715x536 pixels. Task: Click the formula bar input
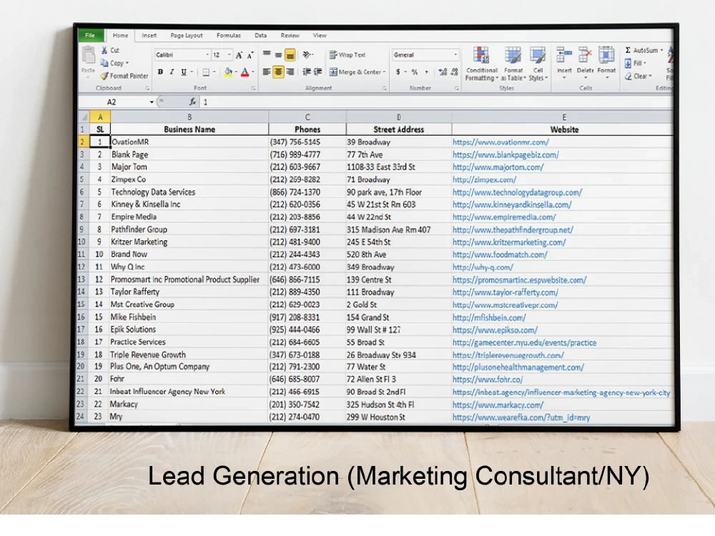(437, 102)
